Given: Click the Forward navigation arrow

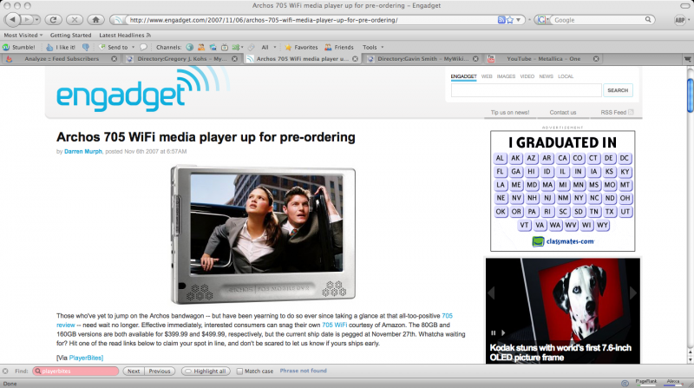Looking at the screenshot, I should 27,19.
